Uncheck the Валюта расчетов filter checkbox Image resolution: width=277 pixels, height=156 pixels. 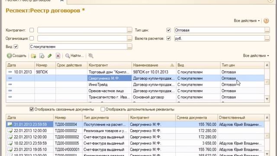click(x=168, y=38)
